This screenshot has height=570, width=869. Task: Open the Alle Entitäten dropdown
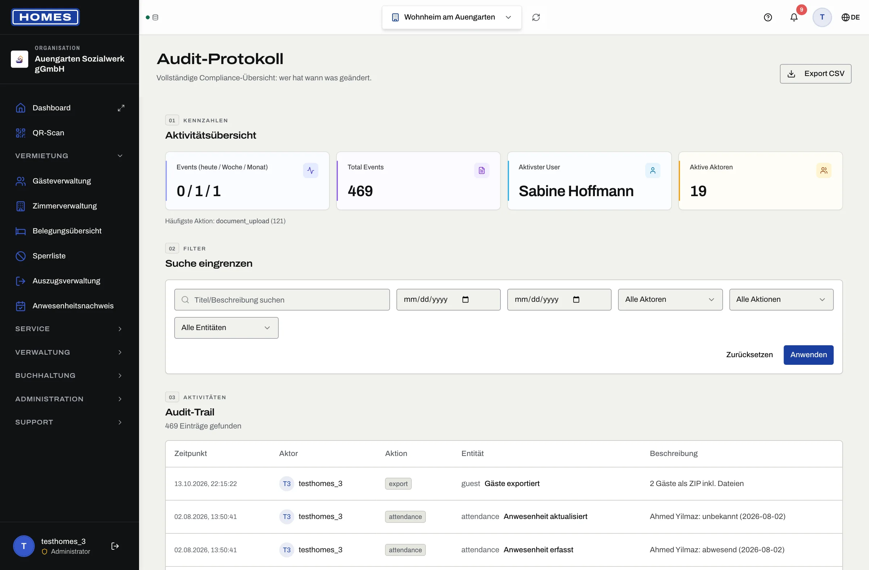226,328
